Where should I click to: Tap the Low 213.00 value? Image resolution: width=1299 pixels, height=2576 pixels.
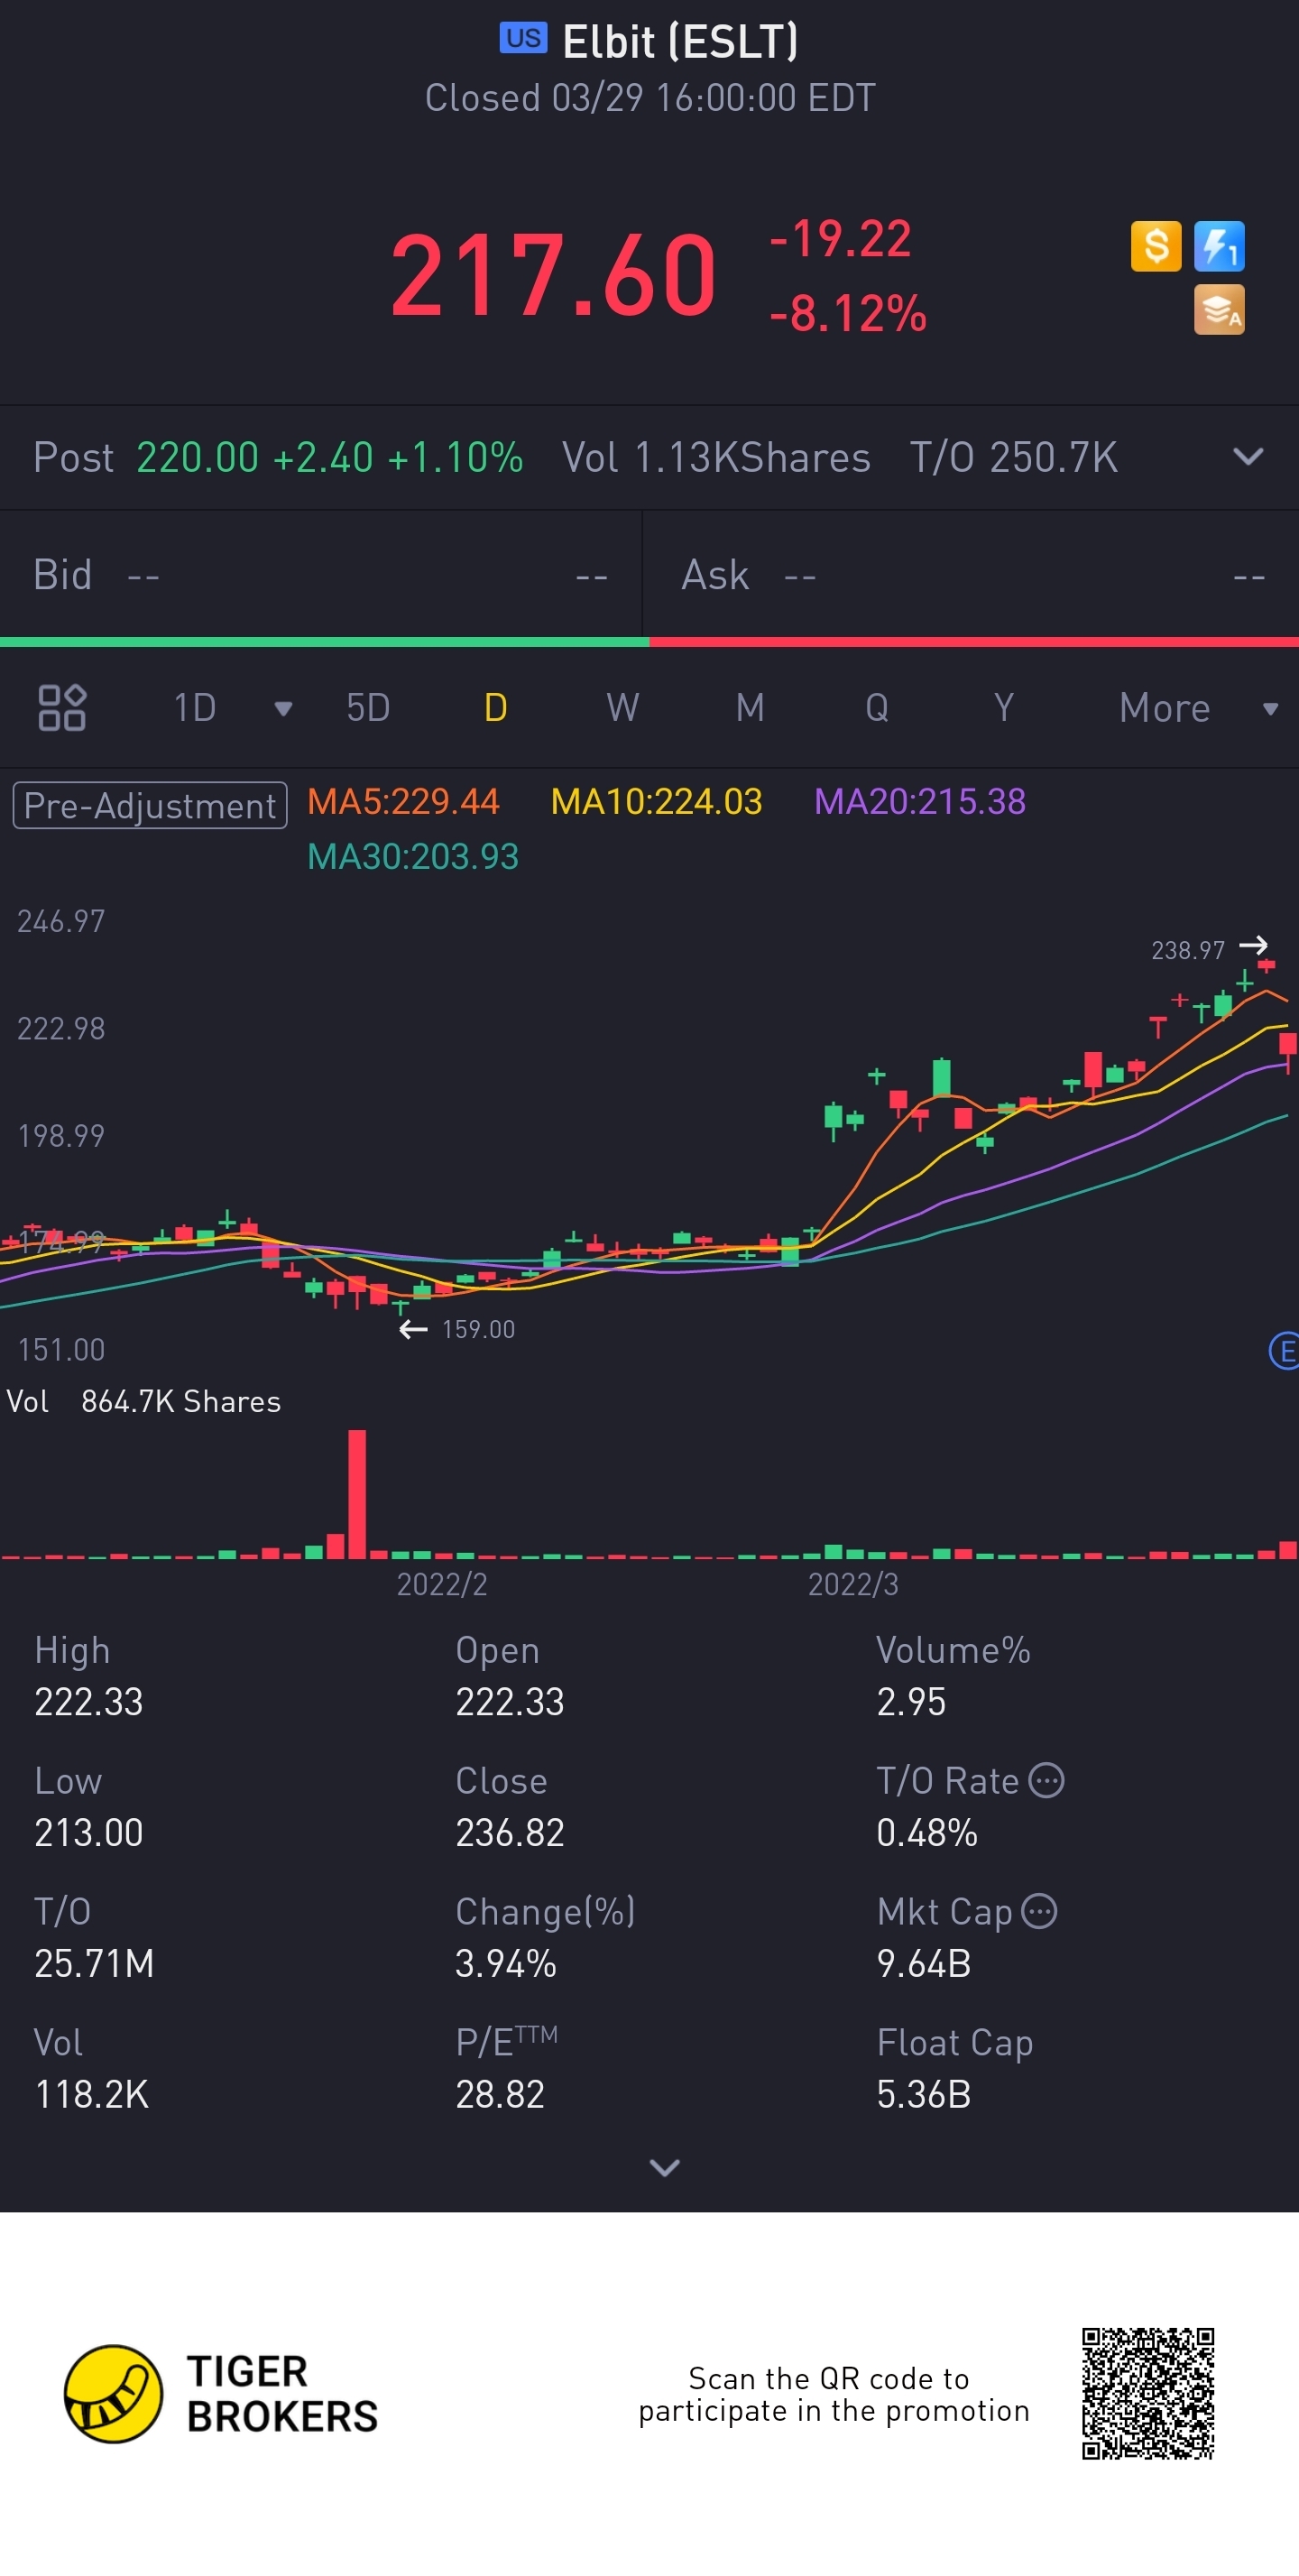point(89,1833)
